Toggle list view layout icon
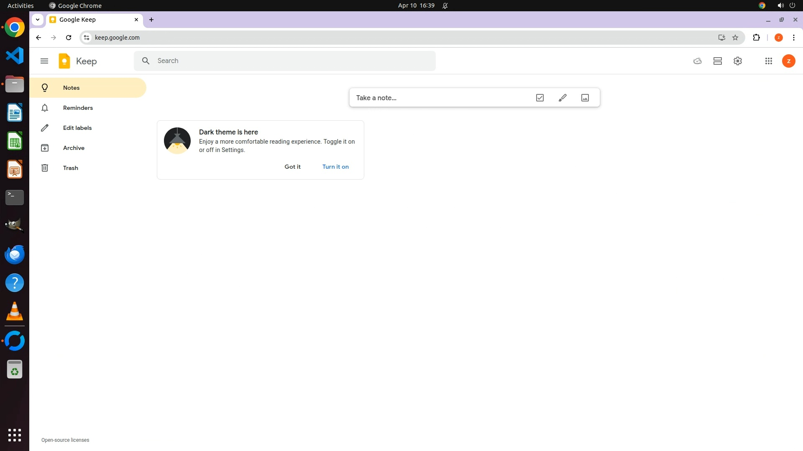Viewport: 803px width, 451px height. [718, 61]
